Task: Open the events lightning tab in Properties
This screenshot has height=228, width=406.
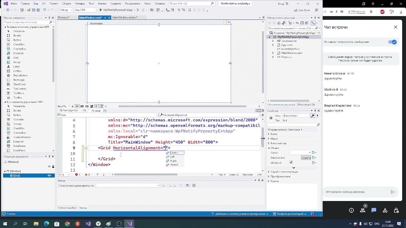Action: (317, 116)
